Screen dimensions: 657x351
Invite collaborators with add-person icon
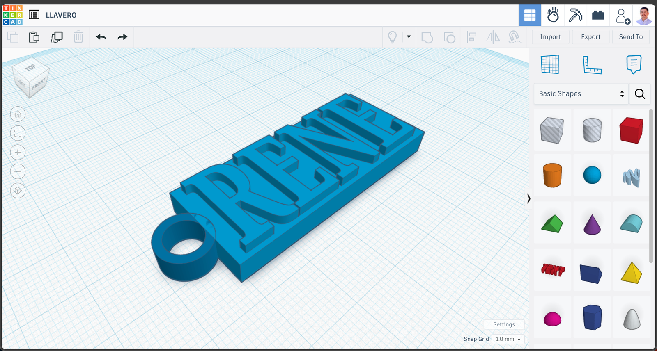click(623, 16)
